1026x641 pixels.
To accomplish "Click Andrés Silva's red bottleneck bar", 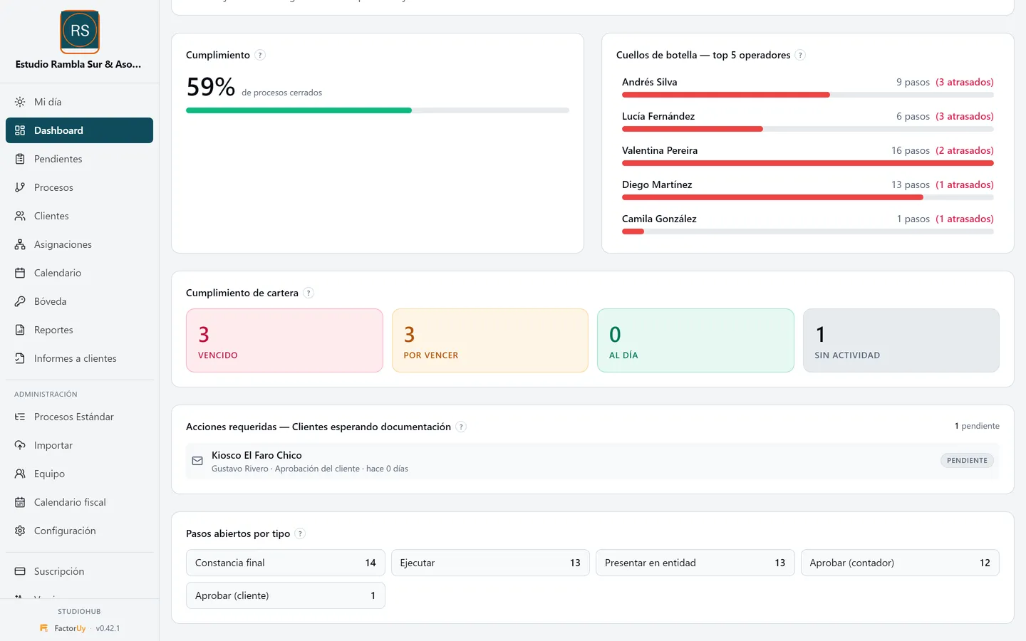I will point(726,95).
